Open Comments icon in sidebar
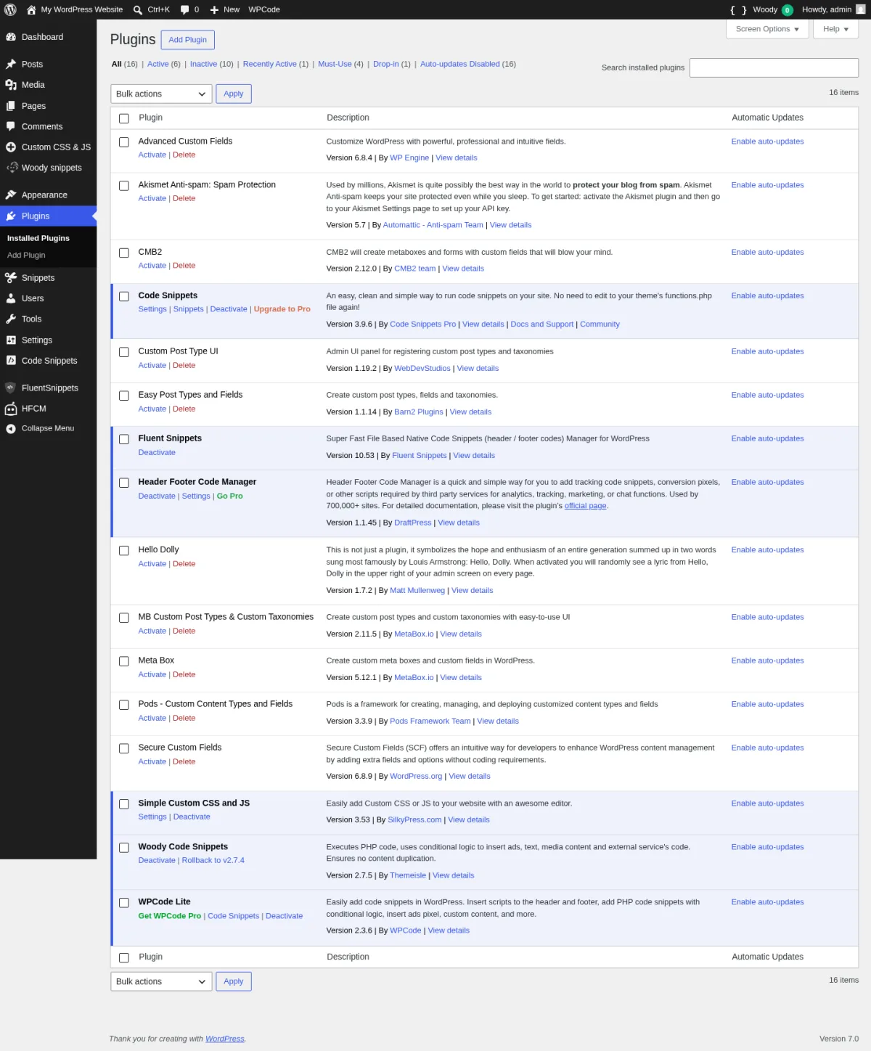 click(x=11, y=126)
